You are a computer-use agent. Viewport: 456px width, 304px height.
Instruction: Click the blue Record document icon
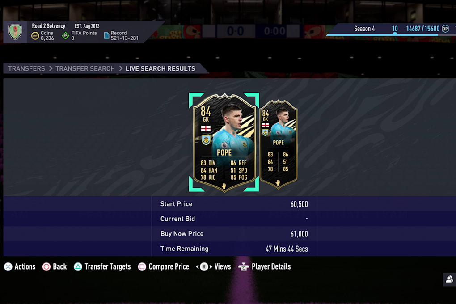coord(107,36)
